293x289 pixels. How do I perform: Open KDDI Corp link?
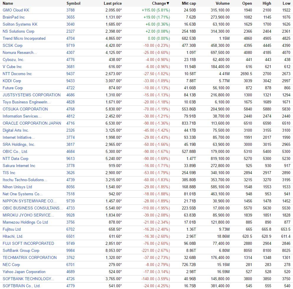tap(12, 81)
